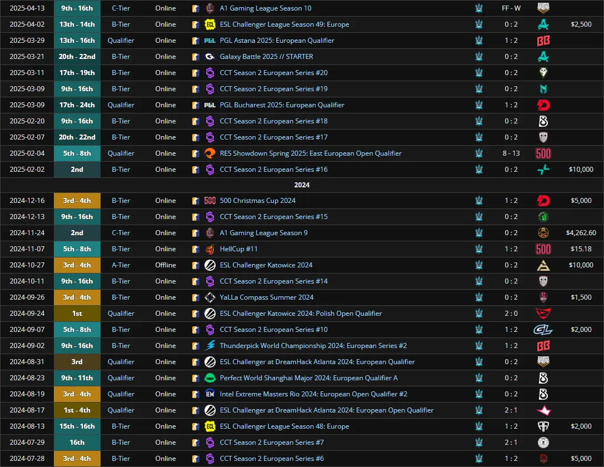Open Perfect World Shanghai Major 2024 qualifier
Image resolution: width=604 pixels, height=467 pixels.
[308, 378]
